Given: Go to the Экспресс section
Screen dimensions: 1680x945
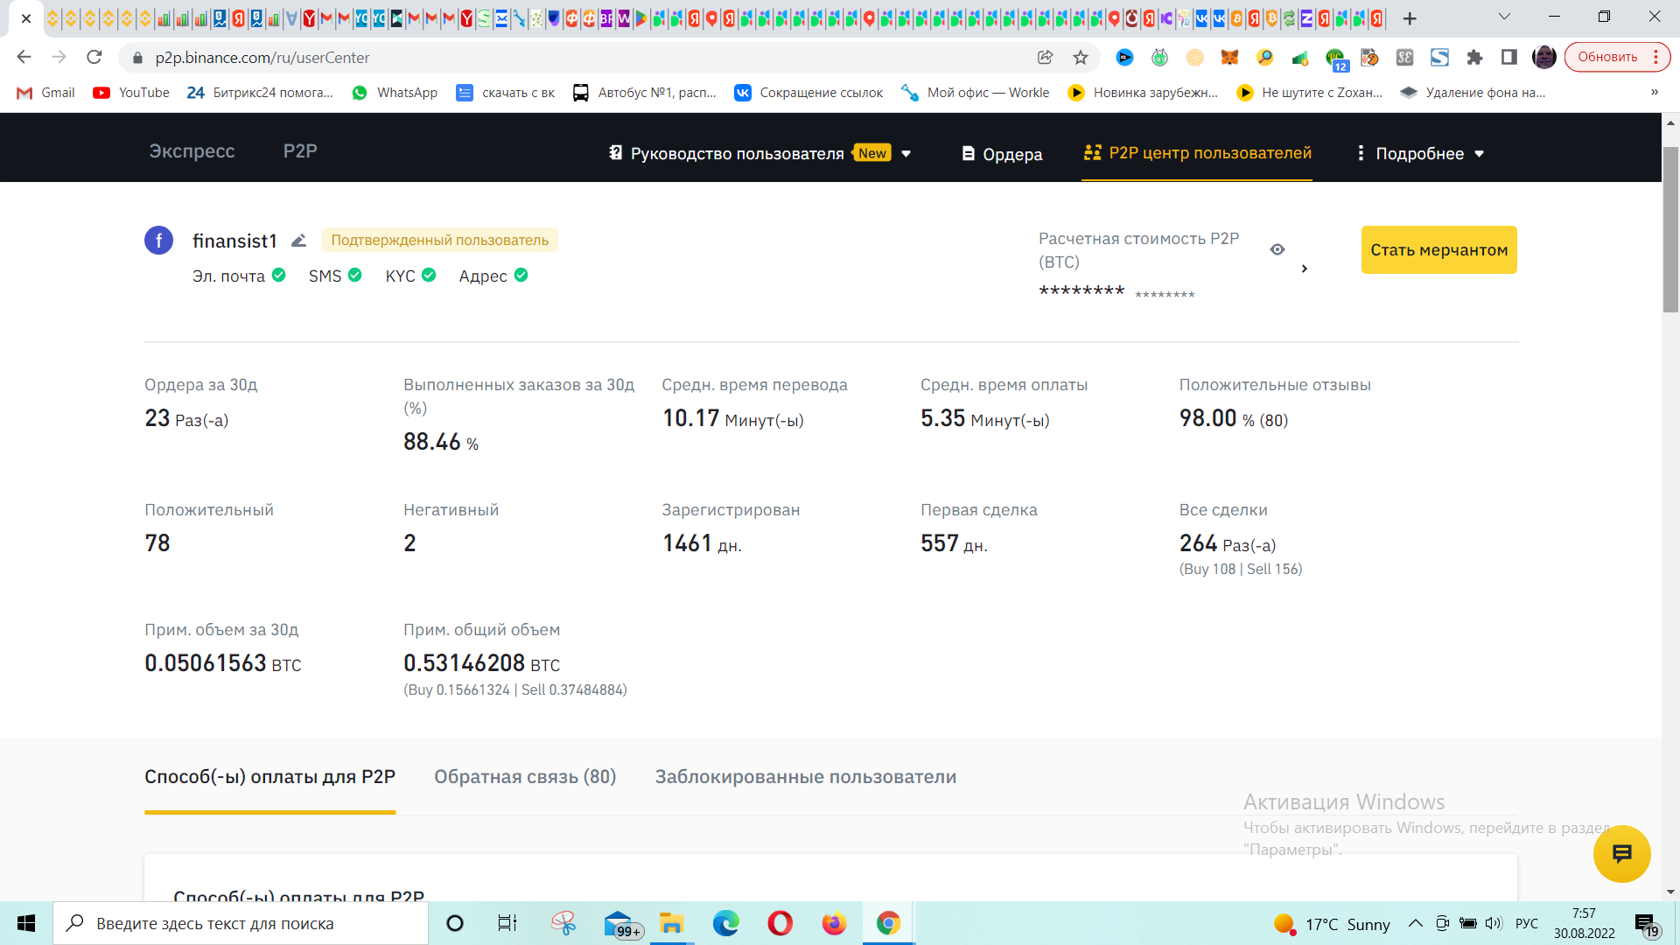Looking at the screenshot, I should [192, 151].
